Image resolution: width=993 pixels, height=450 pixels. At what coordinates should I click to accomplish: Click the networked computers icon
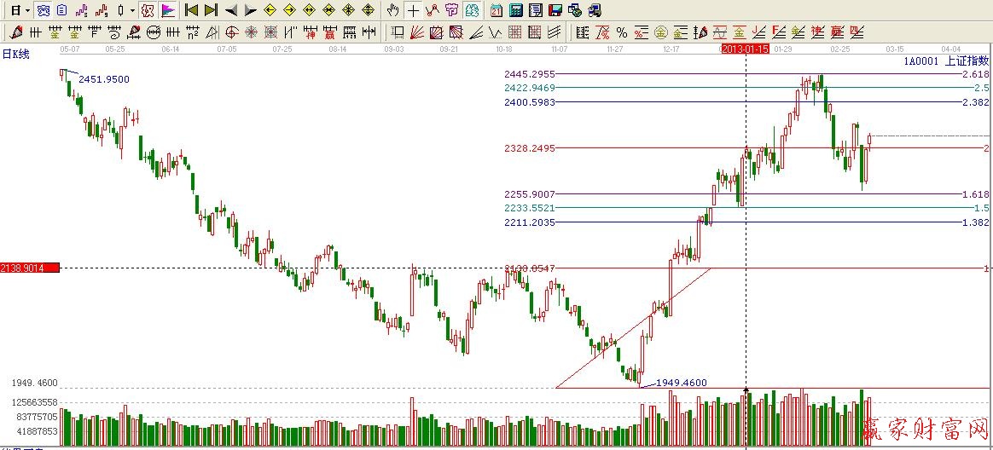tap(575, 10)
